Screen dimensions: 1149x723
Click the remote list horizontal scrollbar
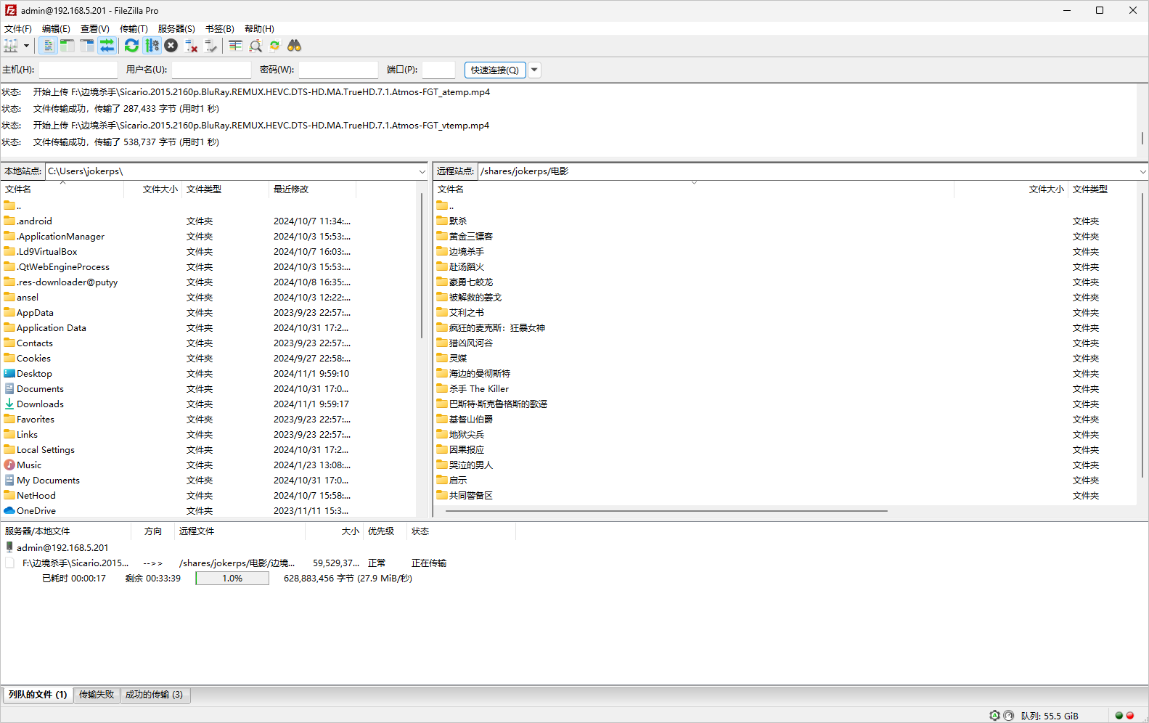[666, 511]
